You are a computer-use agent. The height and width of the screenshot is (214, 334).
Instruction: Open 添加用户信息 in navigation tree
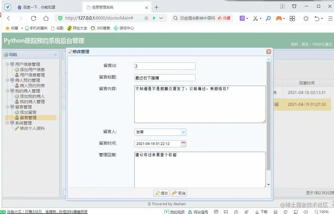tap(32, 70)
